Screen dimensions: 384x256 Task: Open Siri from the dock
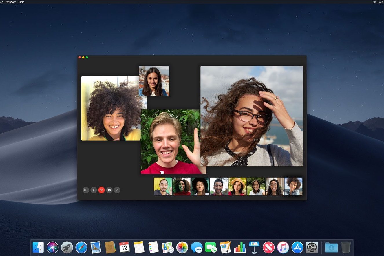[x=52, y=247]
